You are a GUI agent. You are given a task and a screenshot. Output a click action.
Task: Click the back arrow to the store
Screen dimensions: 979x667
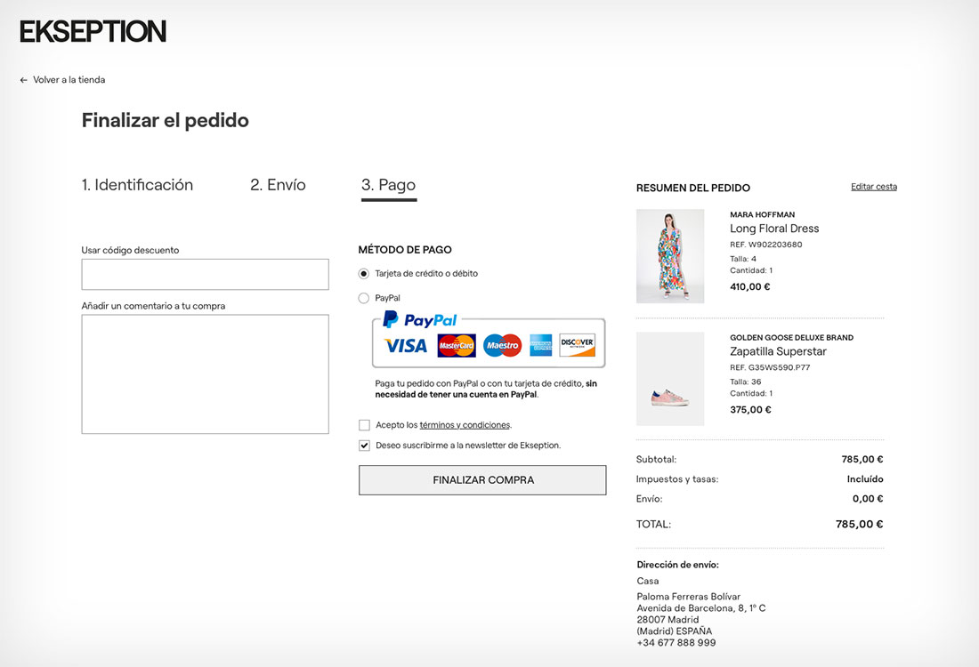click(24, 80)
